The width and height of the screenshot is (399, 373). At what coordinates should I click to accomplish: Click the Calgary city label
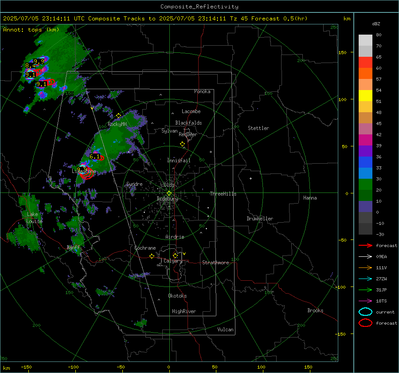pos(173,261)
